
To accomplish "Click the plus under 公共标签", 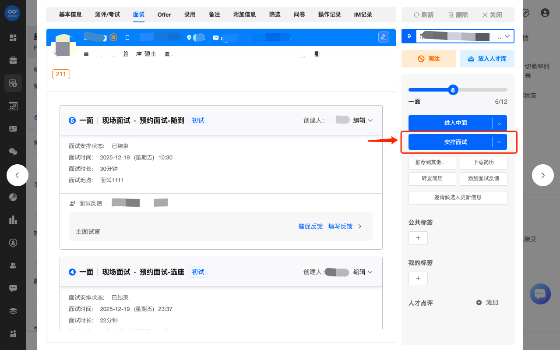I will click(418, 238).
